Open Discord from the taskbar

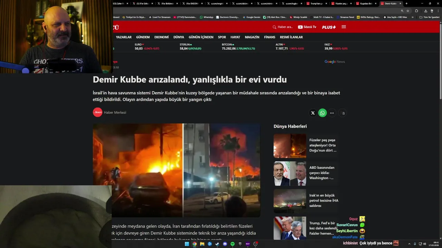coord(225,244)
